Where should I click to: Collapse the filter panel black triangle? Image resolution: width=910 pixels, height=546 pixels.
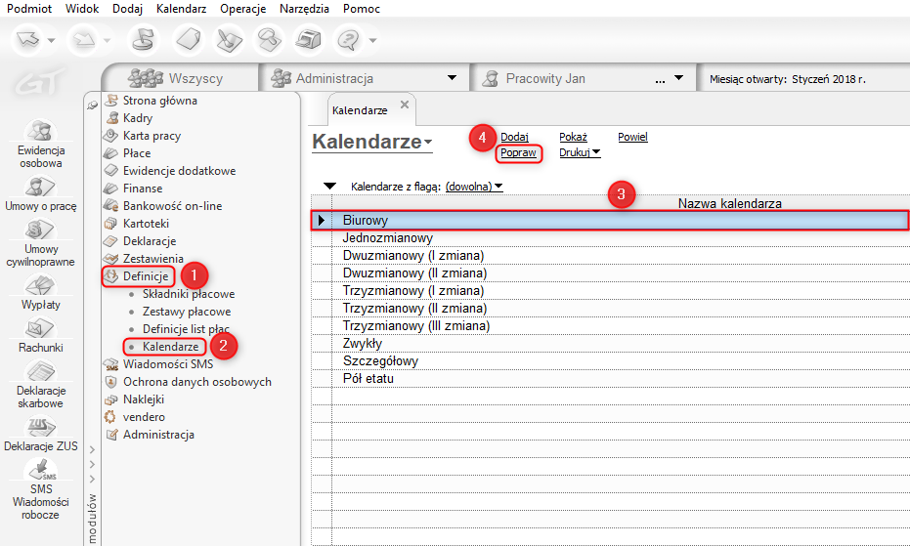pos(329,187)
